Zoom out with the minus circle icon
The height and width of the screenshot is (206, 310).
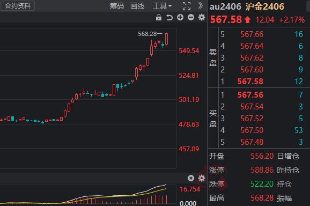191,17
